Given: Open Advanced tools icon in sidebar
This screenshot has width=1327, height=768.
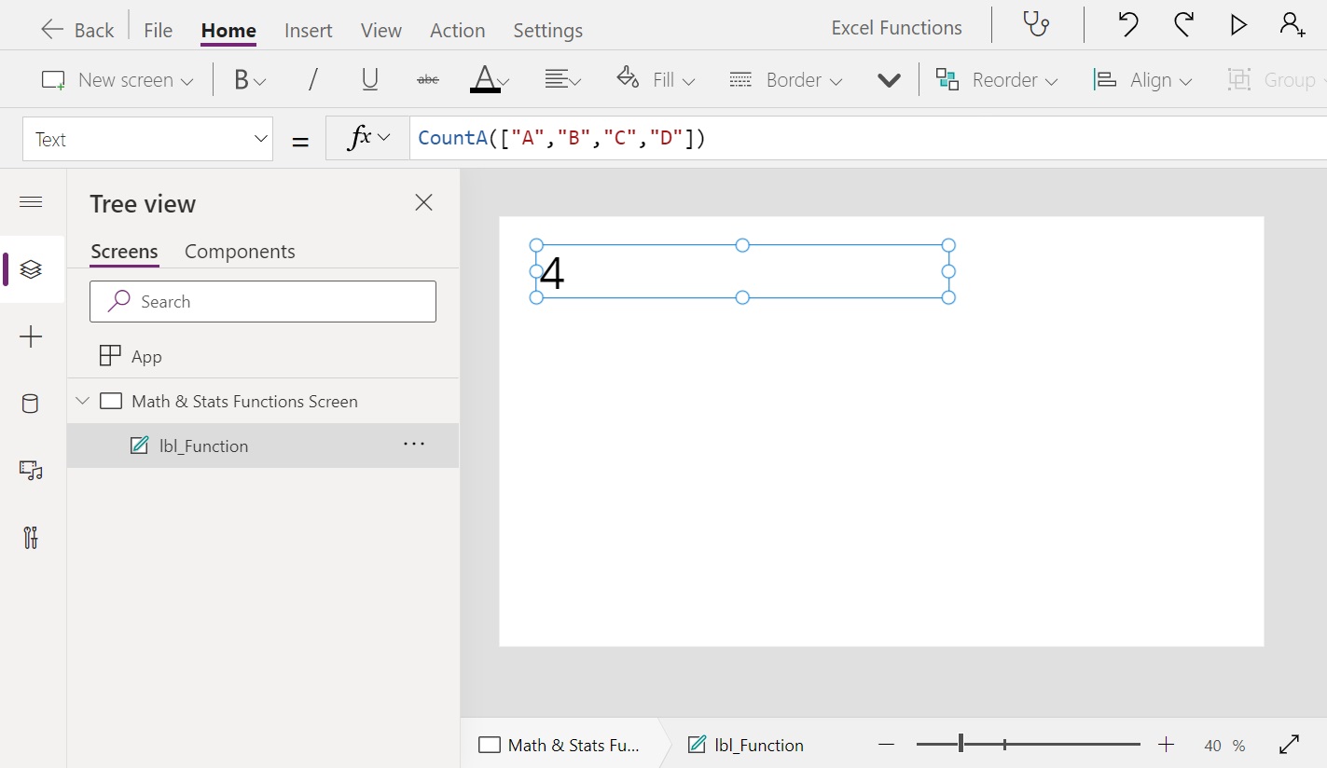Looking at the screenshot, I should [31, 538].
